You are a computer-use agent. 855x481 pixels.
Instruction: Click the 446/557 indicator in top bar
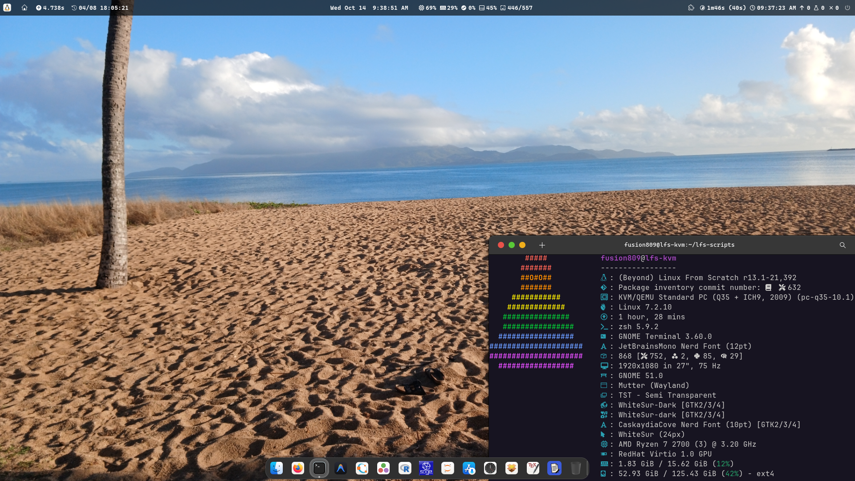coord(517,8)
